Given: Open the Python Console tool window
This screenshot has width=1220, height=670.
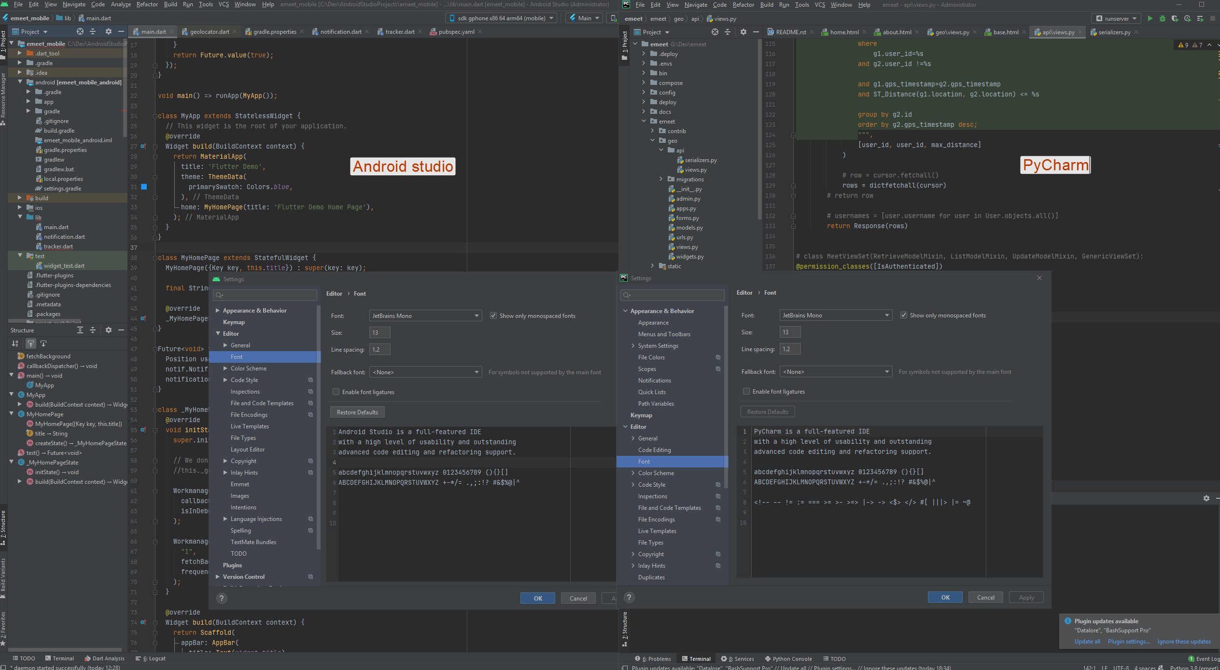Looking at the screenshot, I should pos(788,658).
